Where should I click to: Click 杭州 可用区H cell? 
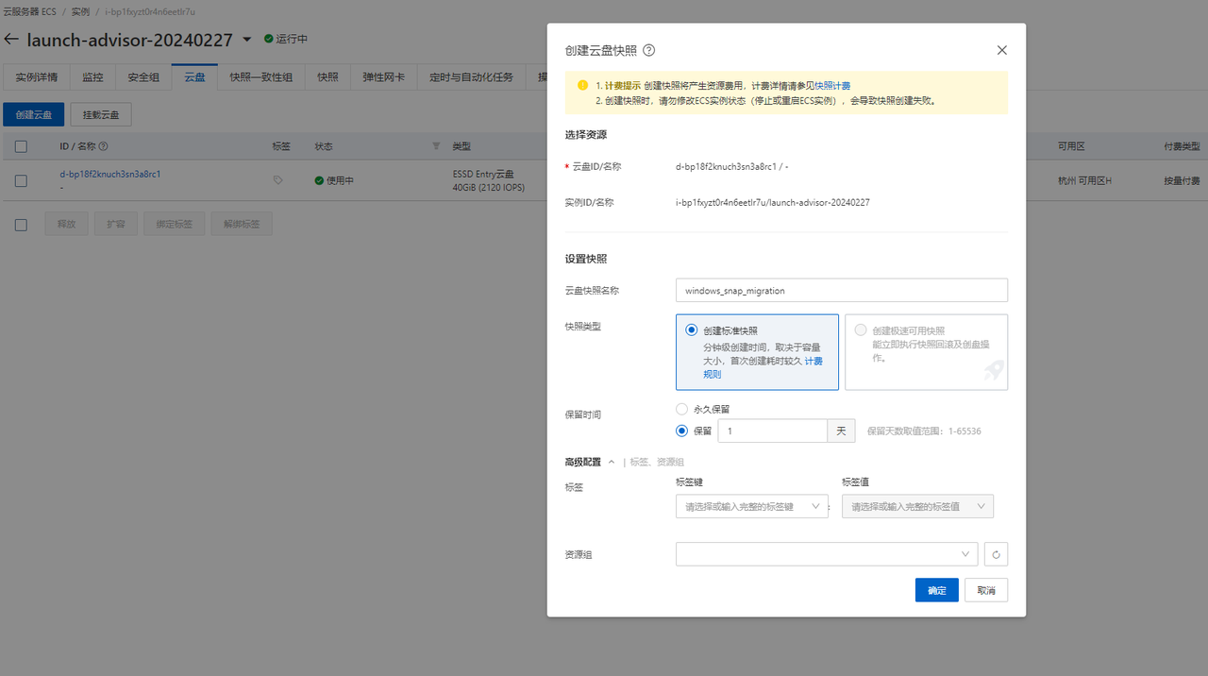click(x=1084, y=180)
